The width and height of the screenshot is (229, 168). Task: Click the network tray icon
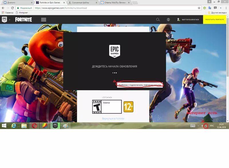point(206,126)
